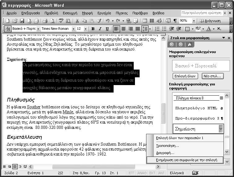Run the spelling and grammar check icon
The height and width of the screenshot is (177, 234).
pyautogui.click(x=61, y=21)
